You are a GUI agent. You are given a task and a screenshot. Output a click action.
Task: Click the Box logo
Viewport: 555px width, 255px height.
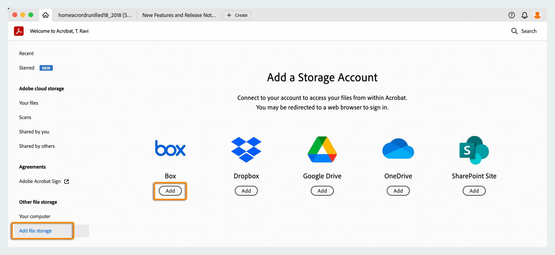(170, 148)
